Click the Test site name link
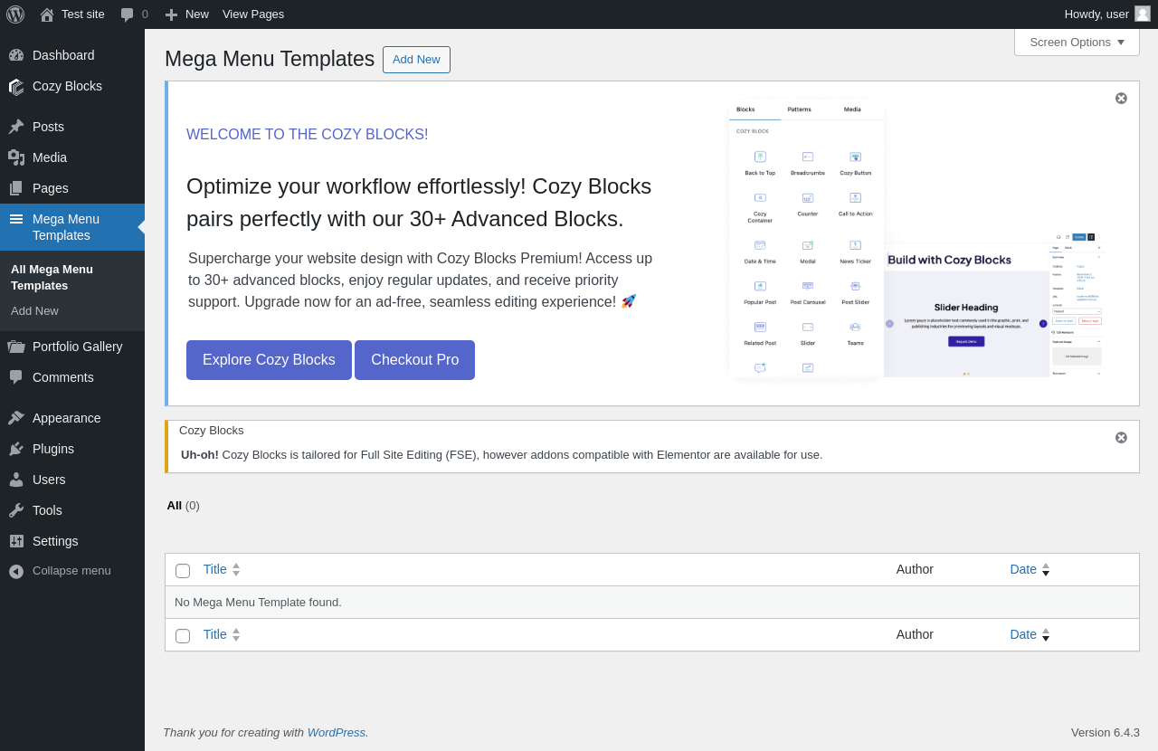 pyautogui.click(x=83, y=14)
